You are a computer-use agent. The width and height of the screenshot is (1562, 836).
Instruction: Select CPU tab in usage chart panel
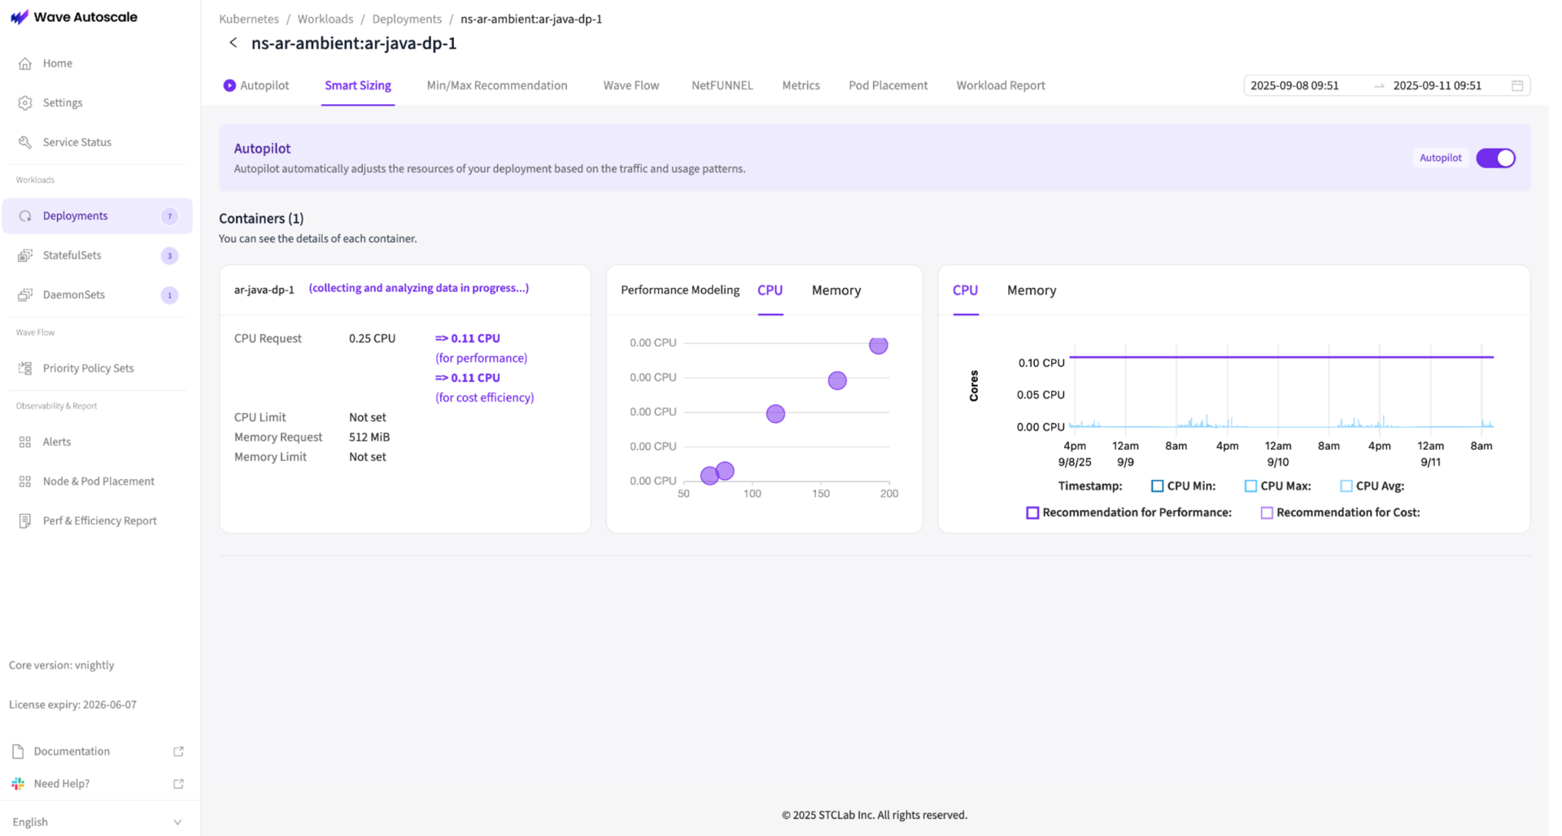(x=966, y=290)
